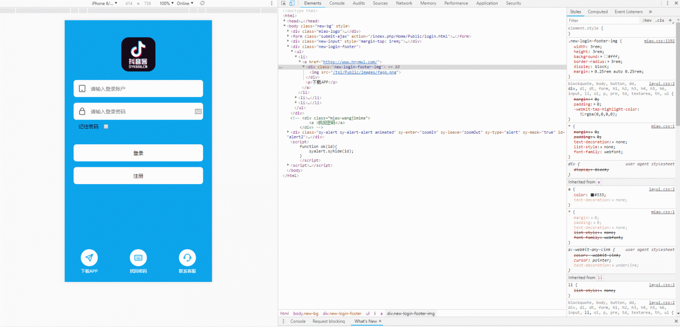Open the Request blocking drawer tab

tap(328, 321)
